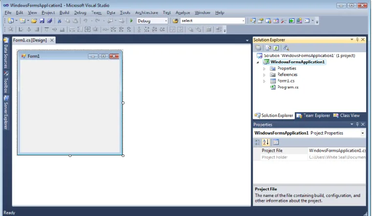The height and width of the screenshot is (216, 372).
Task: Click the Align Tops layout icon
Action: [46, 29]
